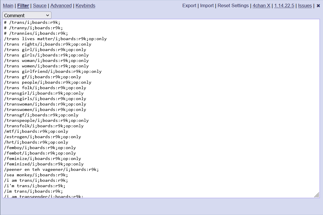This screenshot has height=215, width=323.
Task: Click the '/transgirl/i;boards:r9k;op:only' line
Action: coord(44,93)
